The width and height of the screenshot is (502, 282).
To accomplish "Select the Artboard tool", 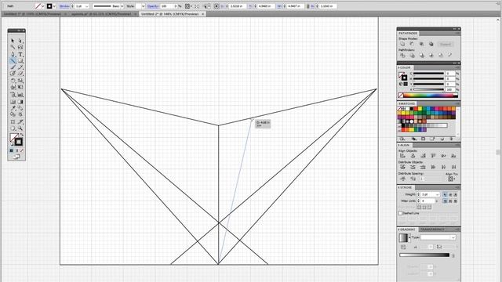I will click(x=13, y=121).
